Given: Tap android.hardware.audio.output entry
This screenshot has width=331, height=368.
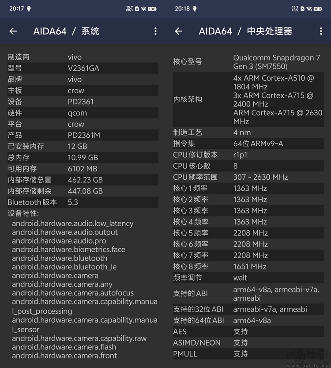Looking at the screenshot, I should pos(65,232).
